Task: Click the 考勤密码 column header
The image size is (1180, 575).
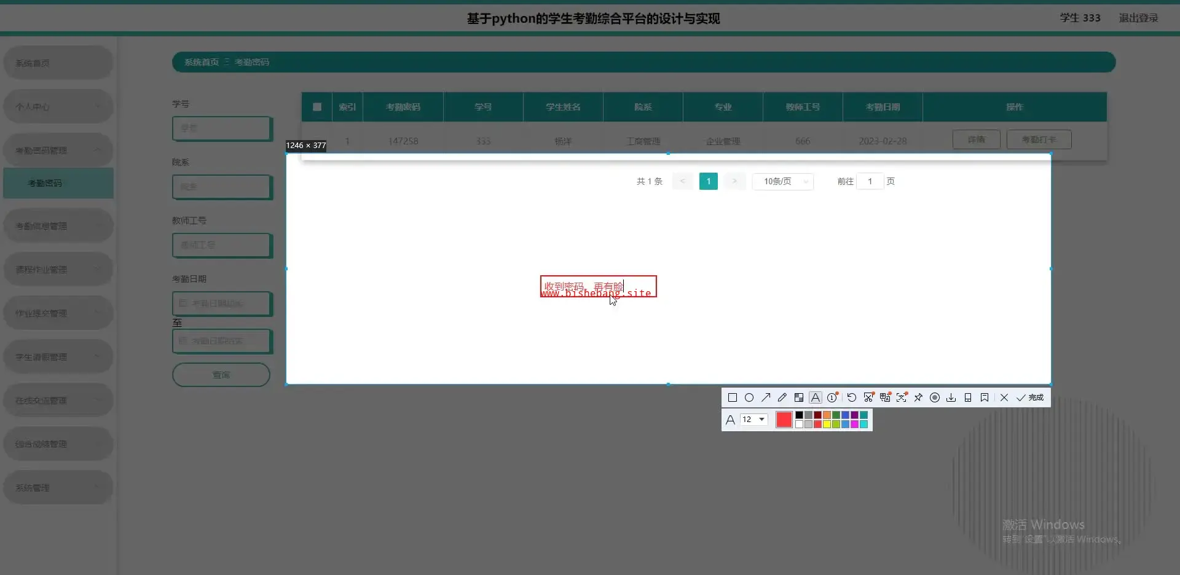Action: click(403, 107)
